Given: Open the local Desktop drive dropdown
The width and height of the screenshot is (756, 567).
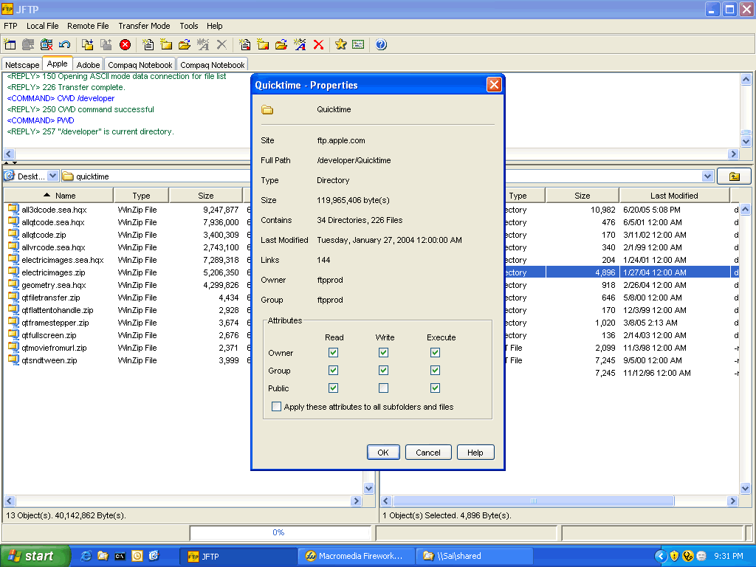Looking at the screenshot, I should click(x=52, y=176).
